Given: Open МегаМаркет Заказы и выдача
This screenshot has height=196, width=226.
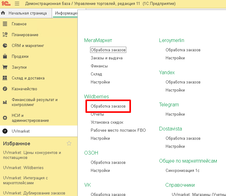Looking at the screenshot, I should [x=106, y=58].
